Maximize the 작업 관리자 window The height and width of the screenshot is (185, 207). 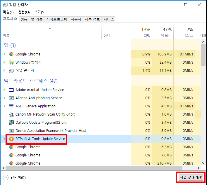pyautogui.click(x=186, y=5)
